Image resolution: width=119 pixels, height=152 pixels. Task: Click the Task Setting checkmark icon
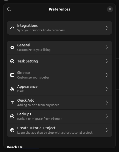click(x=12, y=61)
